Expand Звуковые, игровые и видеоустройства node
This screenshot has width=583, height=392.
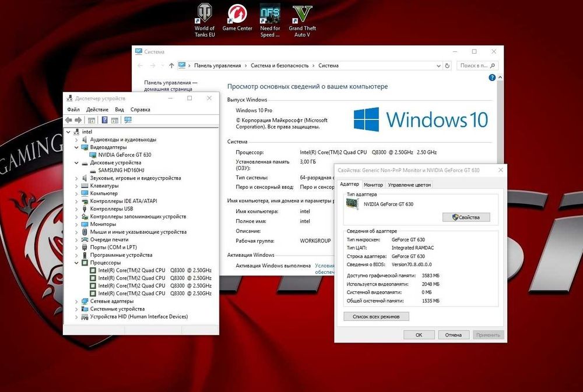[76, 178]
